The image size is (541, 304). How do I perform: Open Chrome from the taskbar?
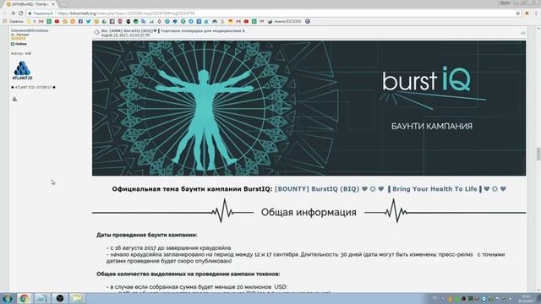coord(24,298)
